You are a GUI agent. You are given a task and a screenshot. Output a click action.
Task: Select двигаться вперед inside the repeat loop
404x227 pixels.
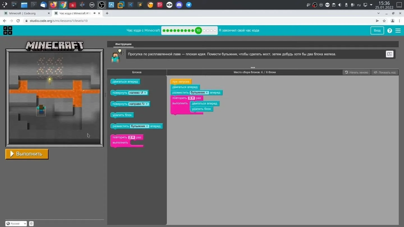tap(205, 103)
